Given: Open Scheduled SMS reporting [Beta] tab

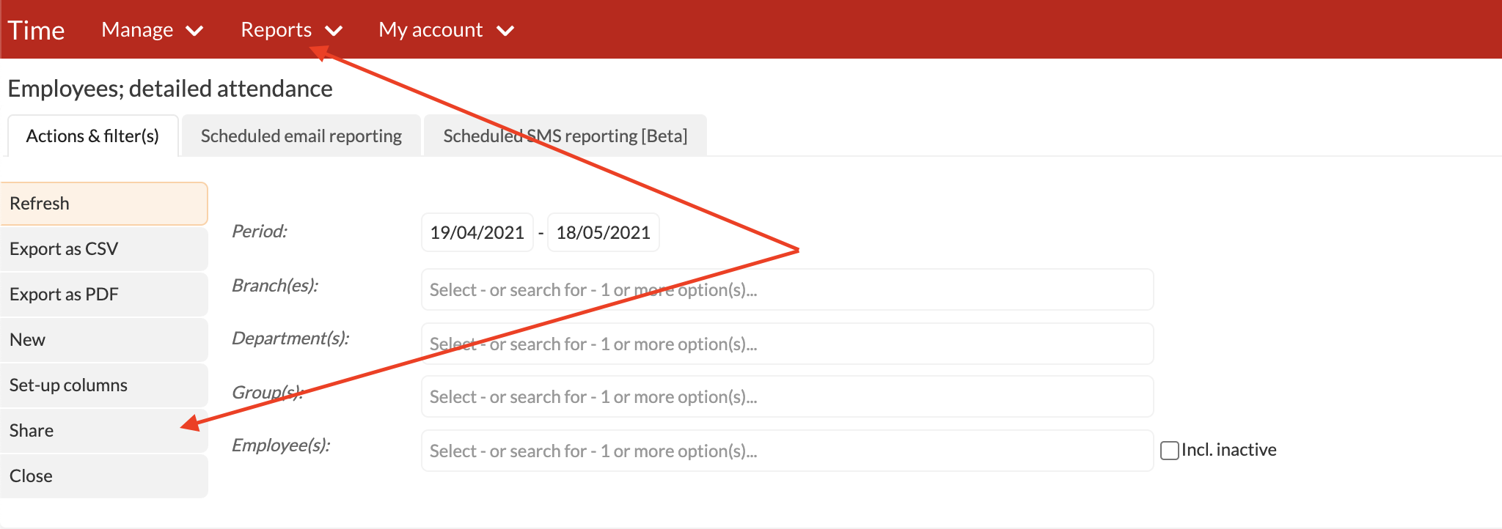Looking at the screenshot, I should click(x=565, y=136).
